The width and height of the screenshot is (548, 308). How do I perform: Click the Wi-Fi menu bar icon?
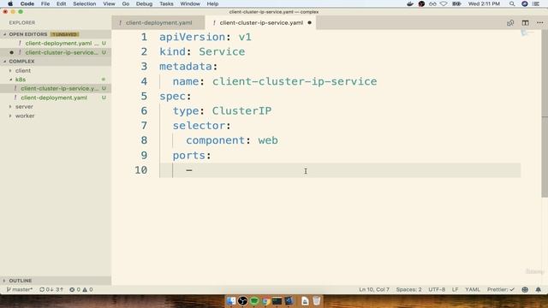[444, 3]
